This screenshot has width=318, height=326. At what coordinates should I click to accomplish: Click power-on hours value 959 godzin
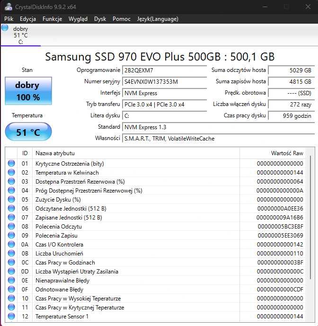[x=291, y=116]
